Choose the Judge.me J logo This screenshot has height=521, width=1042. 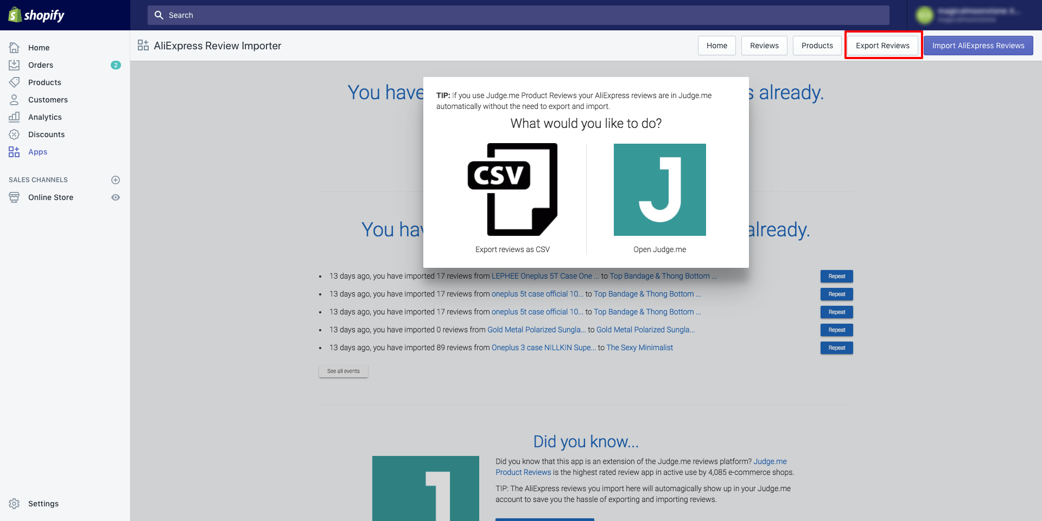pos(660,190)
